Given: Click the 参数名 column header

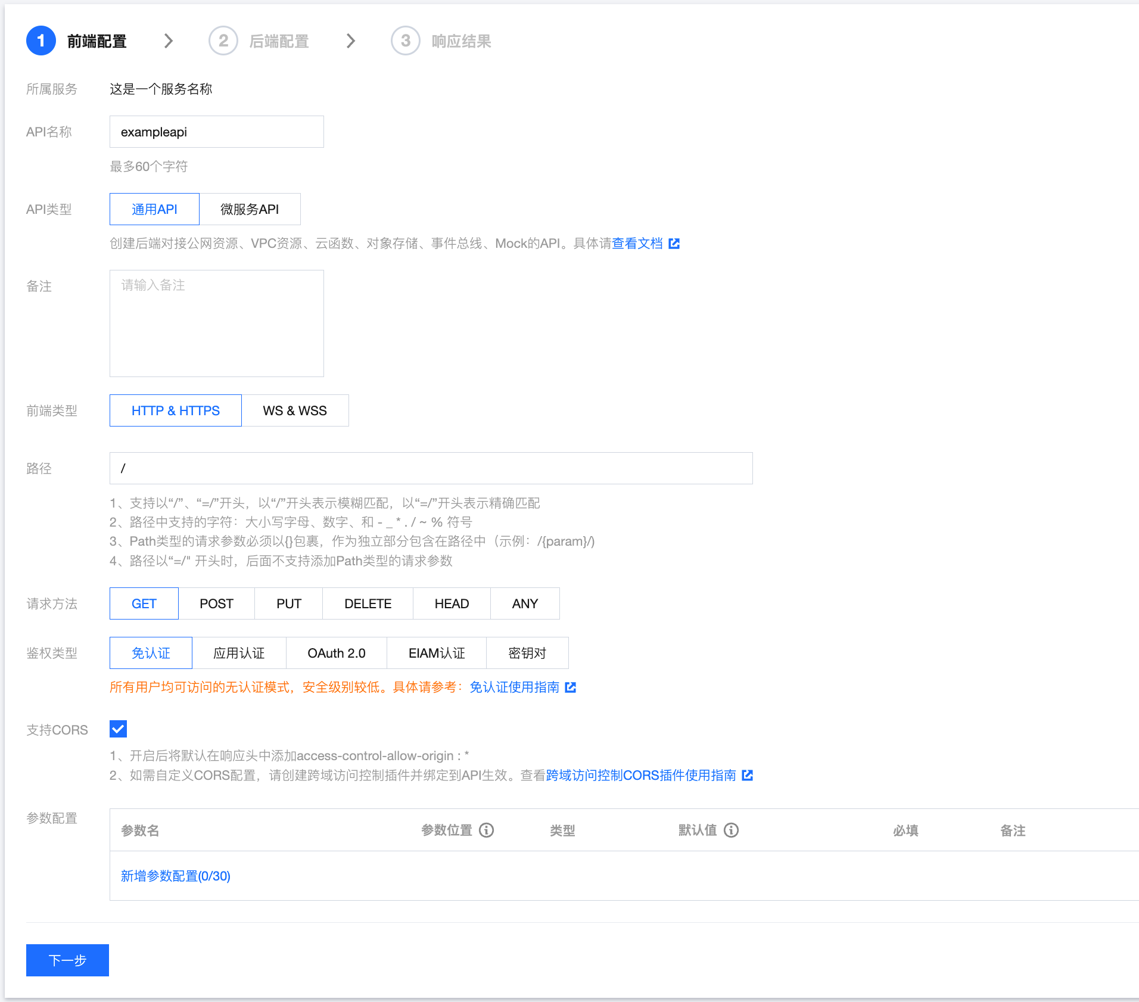Looking at the screenshot, I should 140,830.
